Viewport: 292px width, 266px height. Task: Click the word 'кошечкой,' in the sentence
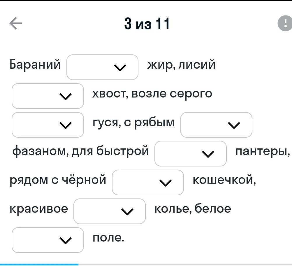point(224,180)
